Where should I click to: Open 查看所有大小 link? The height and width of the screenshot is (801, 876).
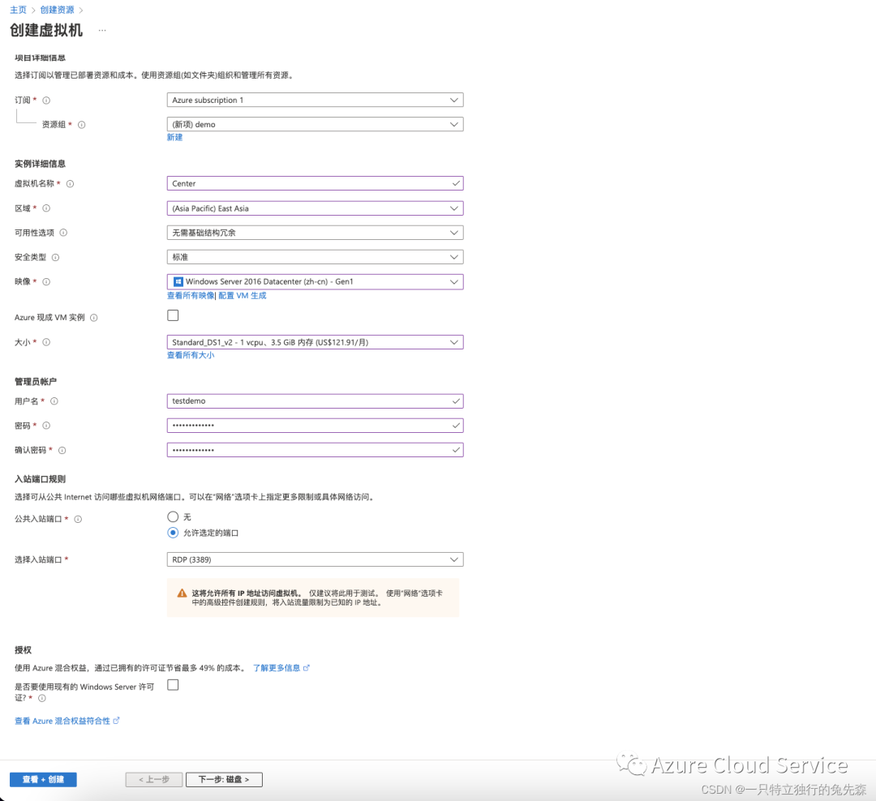pyautogui.click(x=191, y=355)
